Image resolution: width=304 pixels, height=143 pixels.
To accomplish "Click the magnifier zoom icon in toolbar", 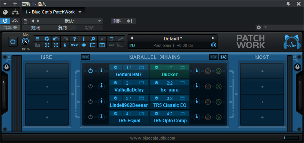I will click(93, 38).
